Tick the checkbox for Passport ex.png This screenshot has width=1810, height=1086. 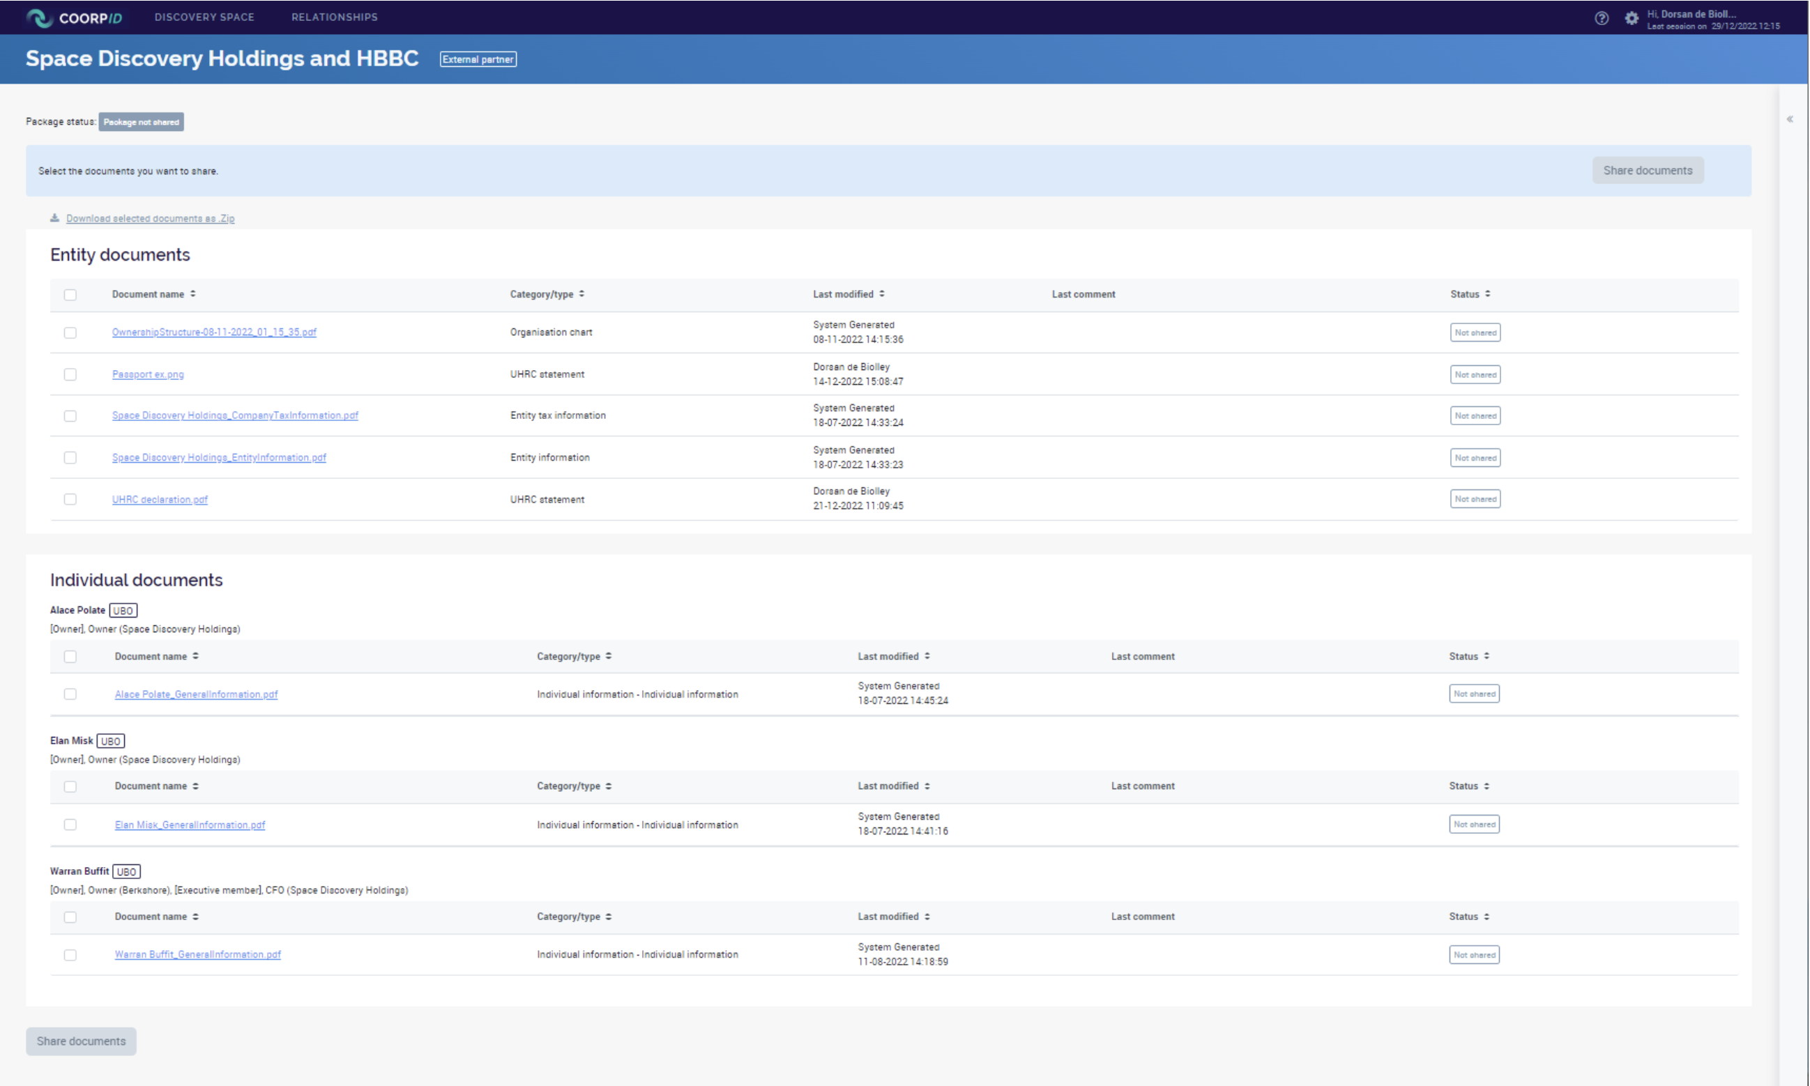[70, 374]
